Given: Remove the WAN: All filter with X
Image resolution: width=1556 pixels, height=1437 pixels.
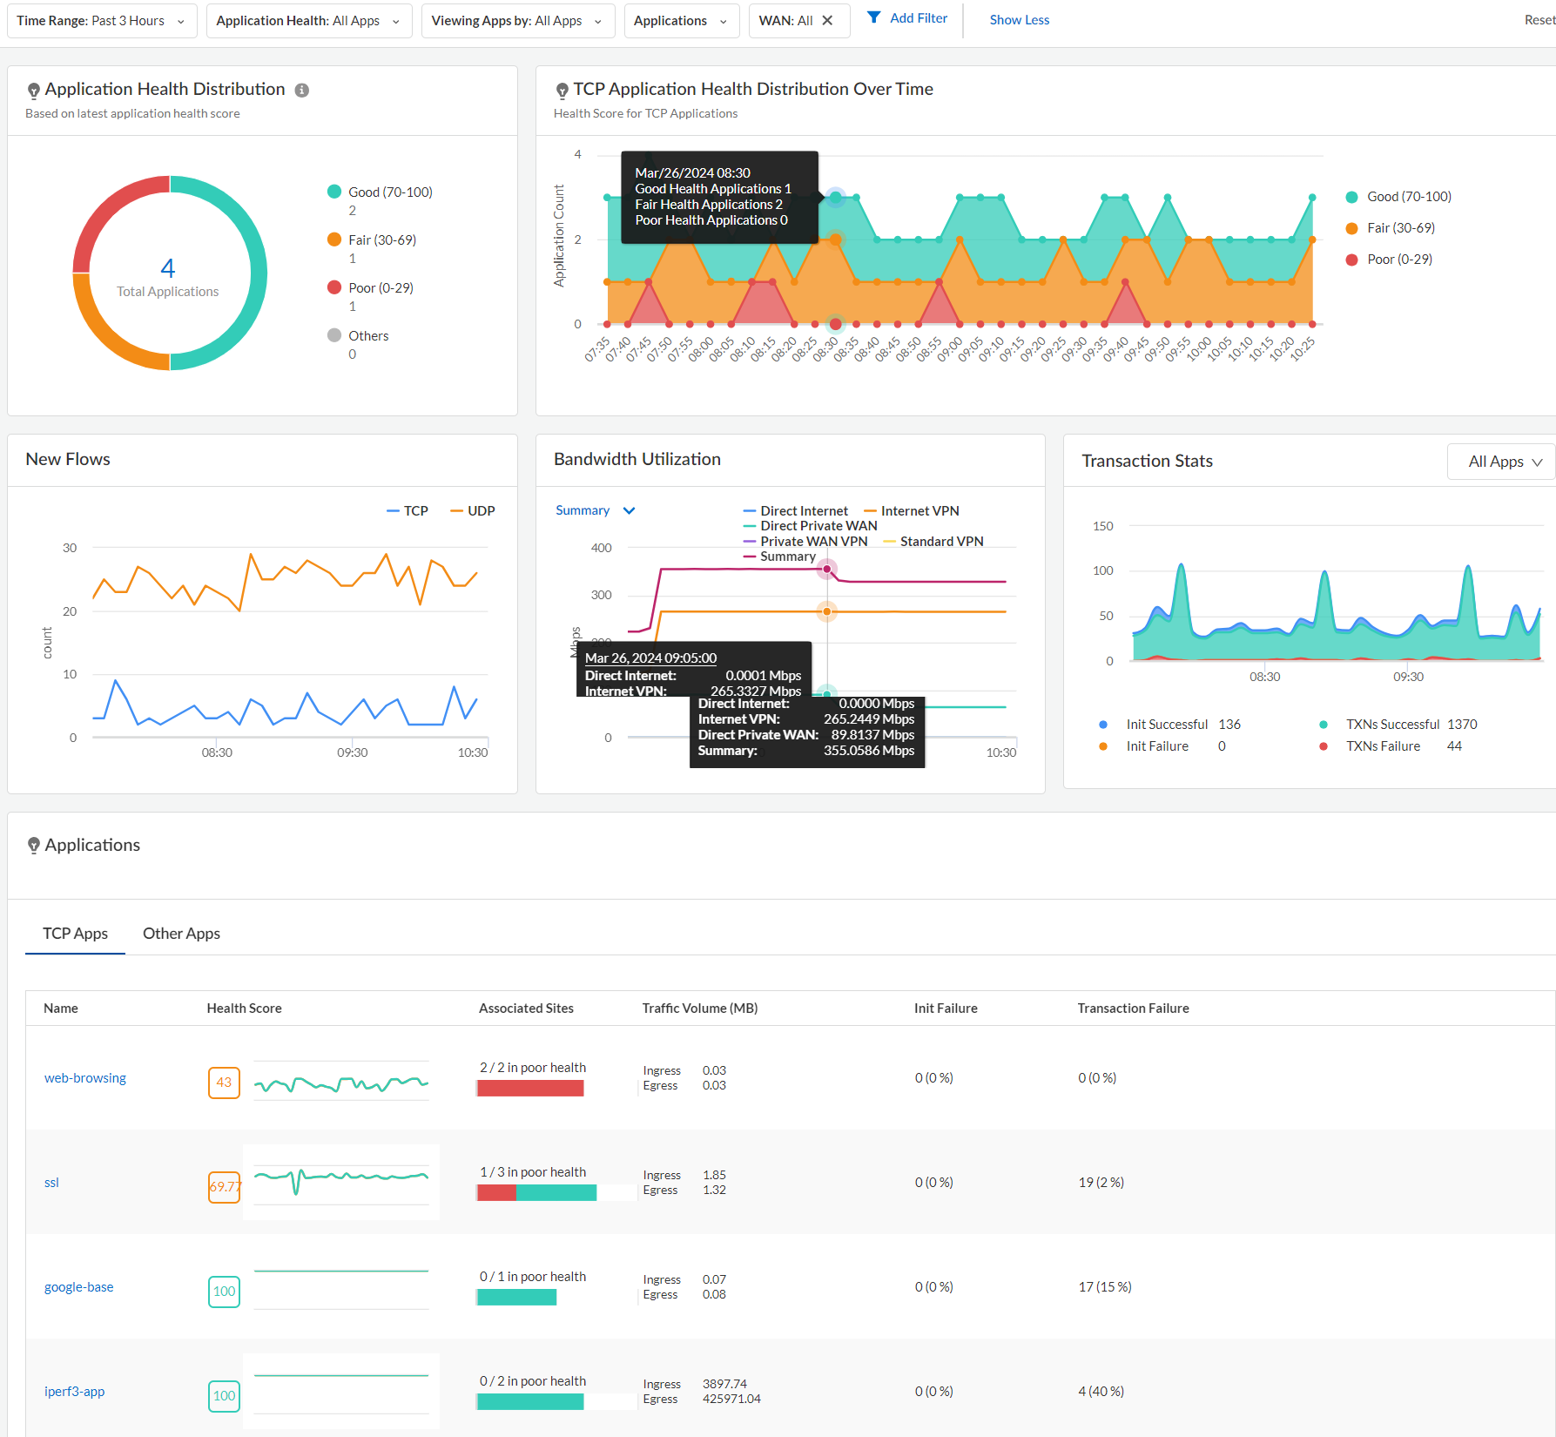Looking at the screenshot, I should [827, 21].
